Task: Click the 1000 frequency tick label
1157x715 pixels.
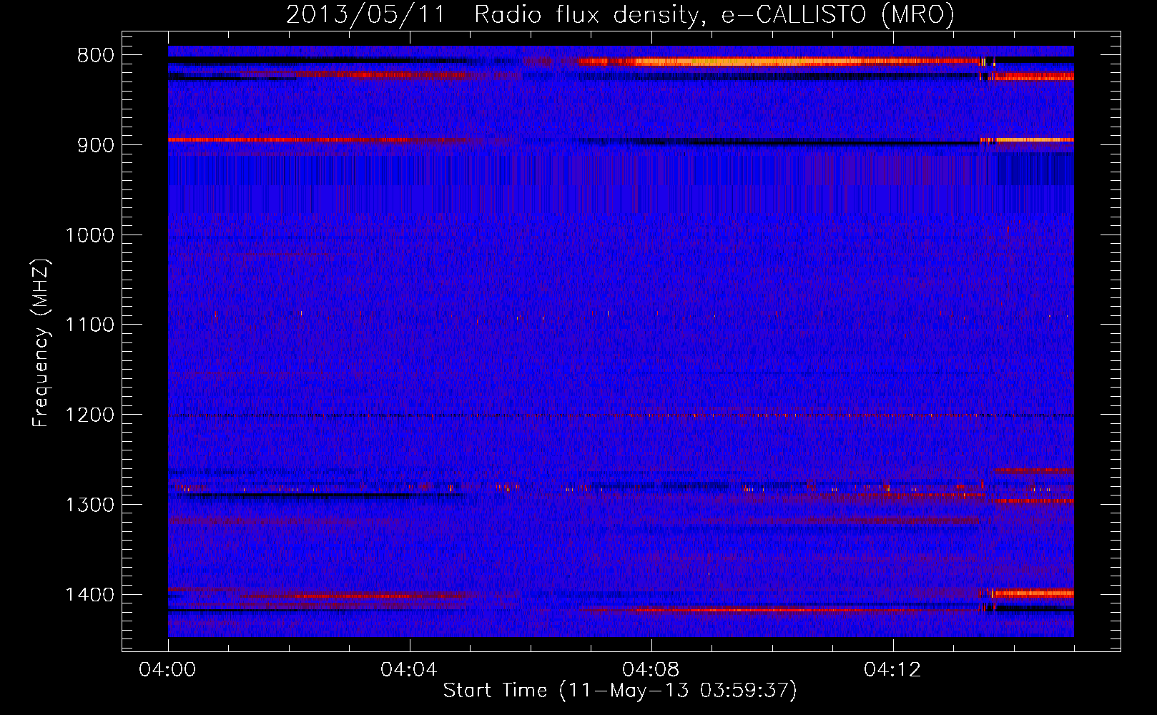Action: pos(89,235)
